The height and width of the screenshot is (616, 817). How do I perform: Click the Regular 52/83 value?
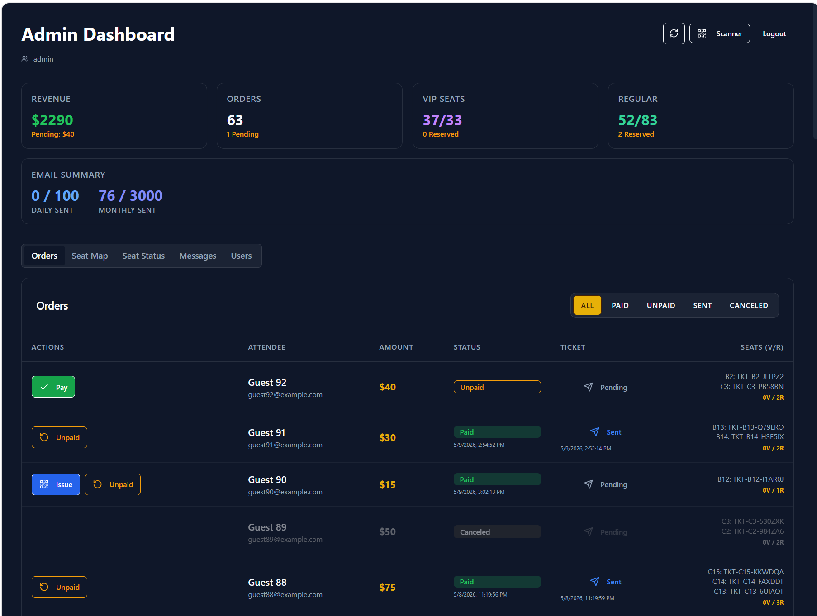[637, 120]
